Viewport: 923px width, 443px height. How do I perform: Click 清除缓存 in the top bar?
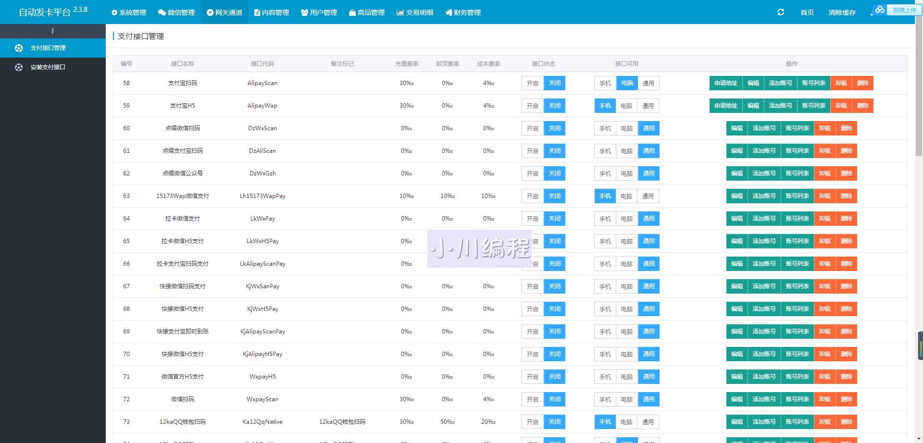tap(842, 12)
